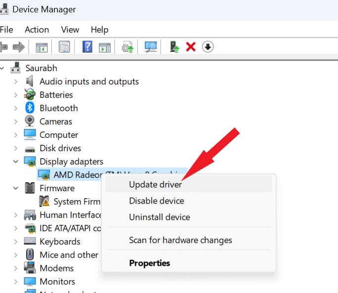
Task: Choose Disable device from context menu
Action: pyautogui.click(x=189, y=201)
